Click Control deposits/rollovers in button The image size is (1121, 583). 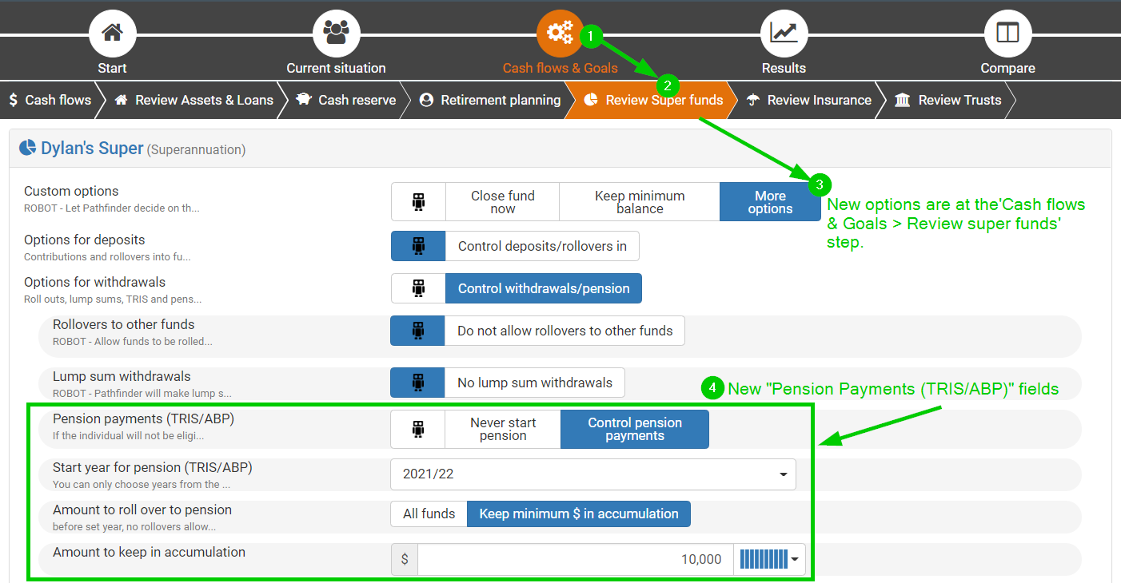pyautogui.click(x=542, y=246)
